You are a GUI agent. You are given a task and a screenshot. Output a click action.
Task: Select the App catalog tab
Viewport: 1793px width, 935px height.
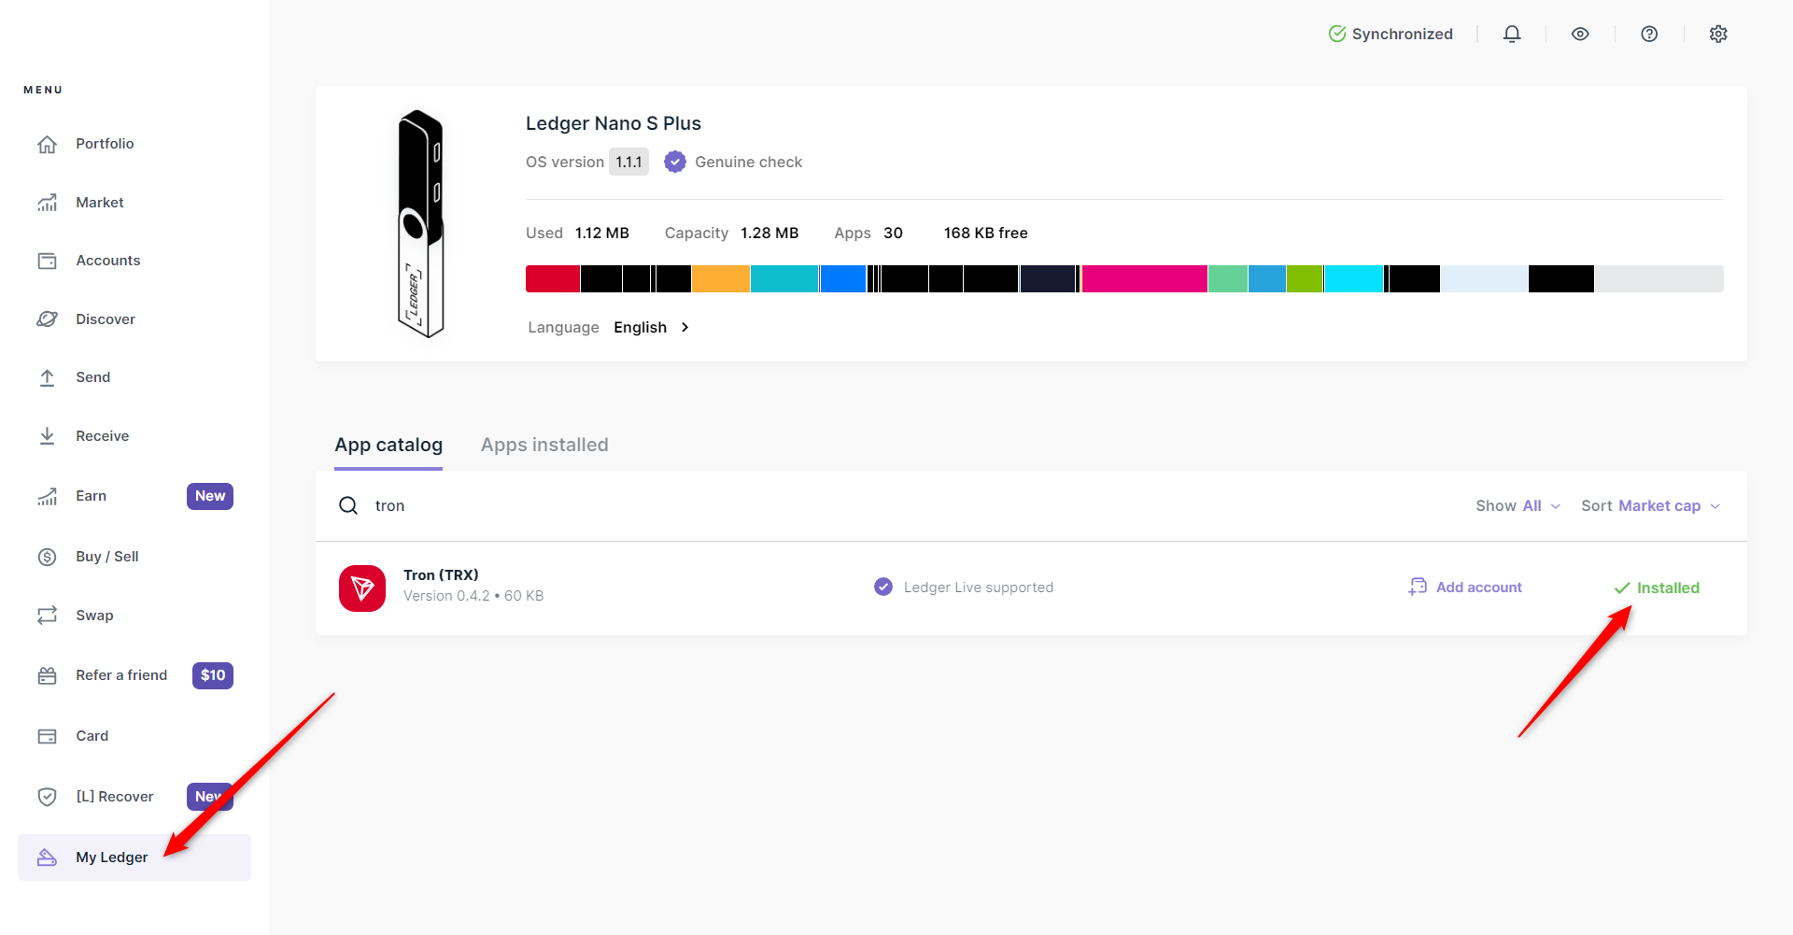388,445
